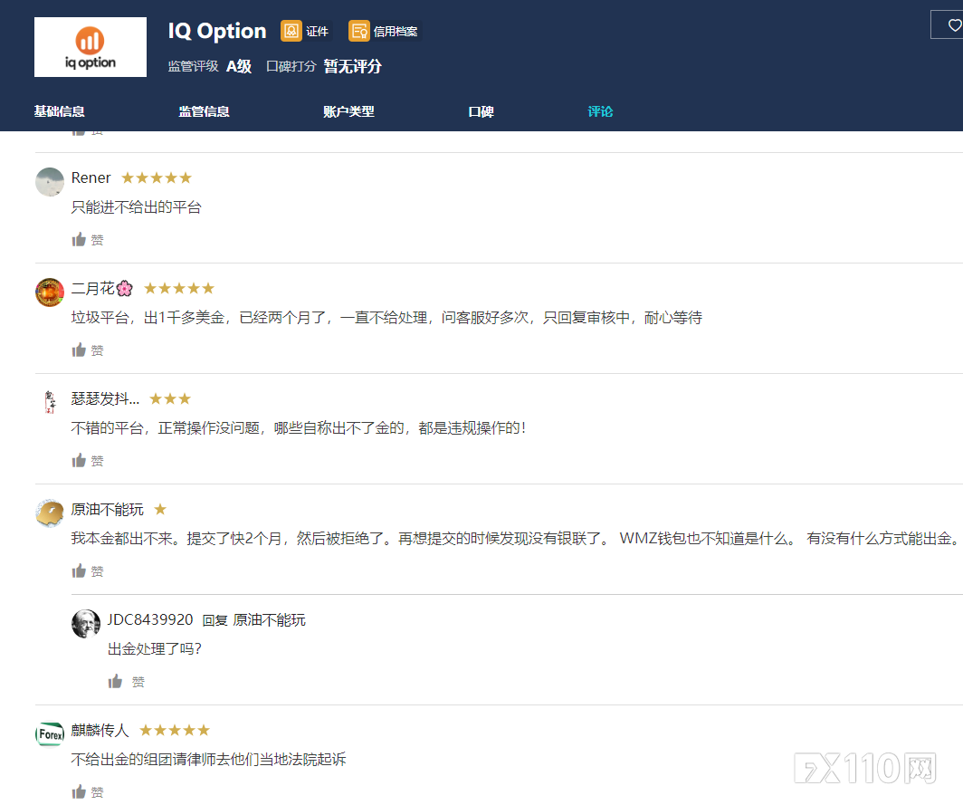
Task: Click comment starting 垃圾平台,出1千多美金
Action: coord(387,318)
